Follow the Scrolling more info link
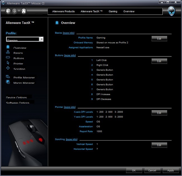This screenshot has height=176, width=182. tap(72, 139)
